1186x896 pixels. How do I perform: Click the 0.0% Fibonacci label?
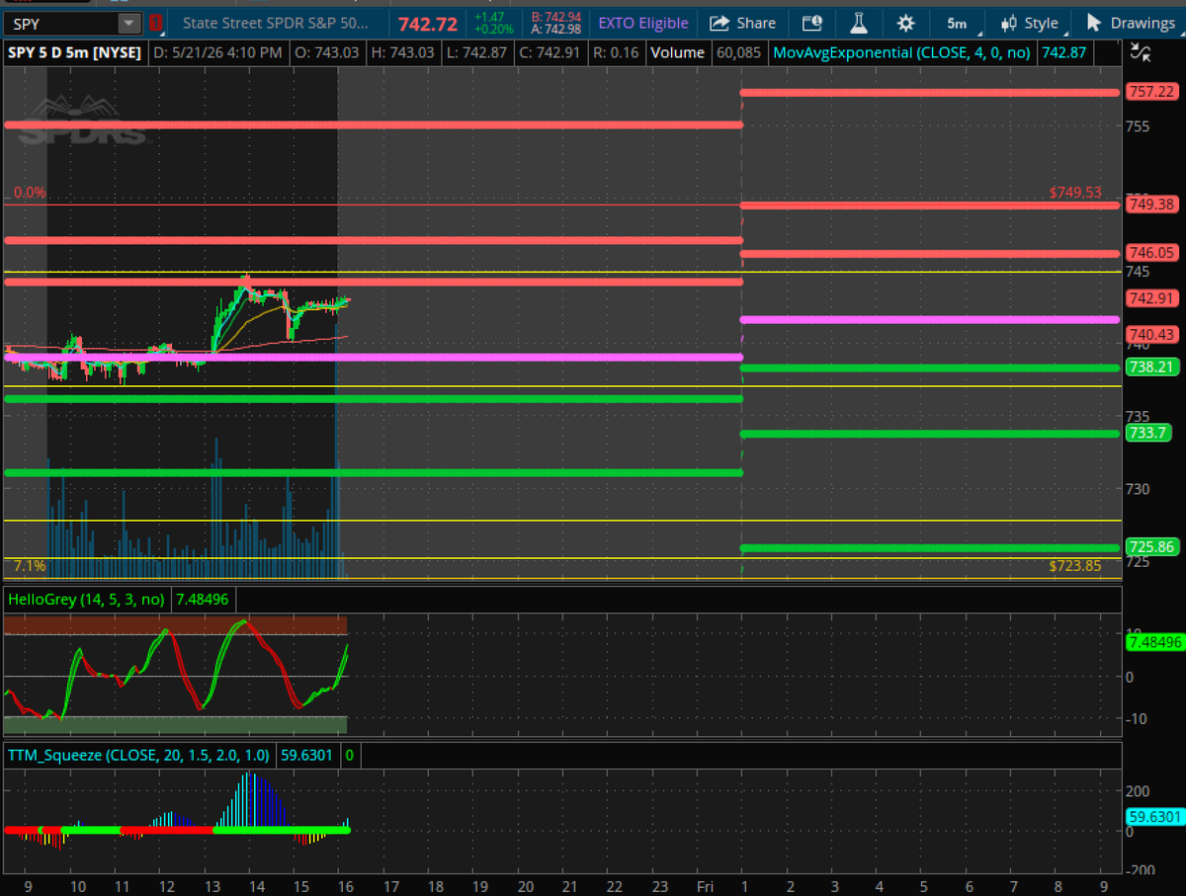[30, 193]
